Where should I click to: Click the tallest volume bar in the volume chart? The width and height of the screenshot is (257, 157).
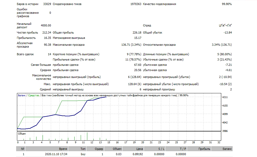click(x=87, y=136)
